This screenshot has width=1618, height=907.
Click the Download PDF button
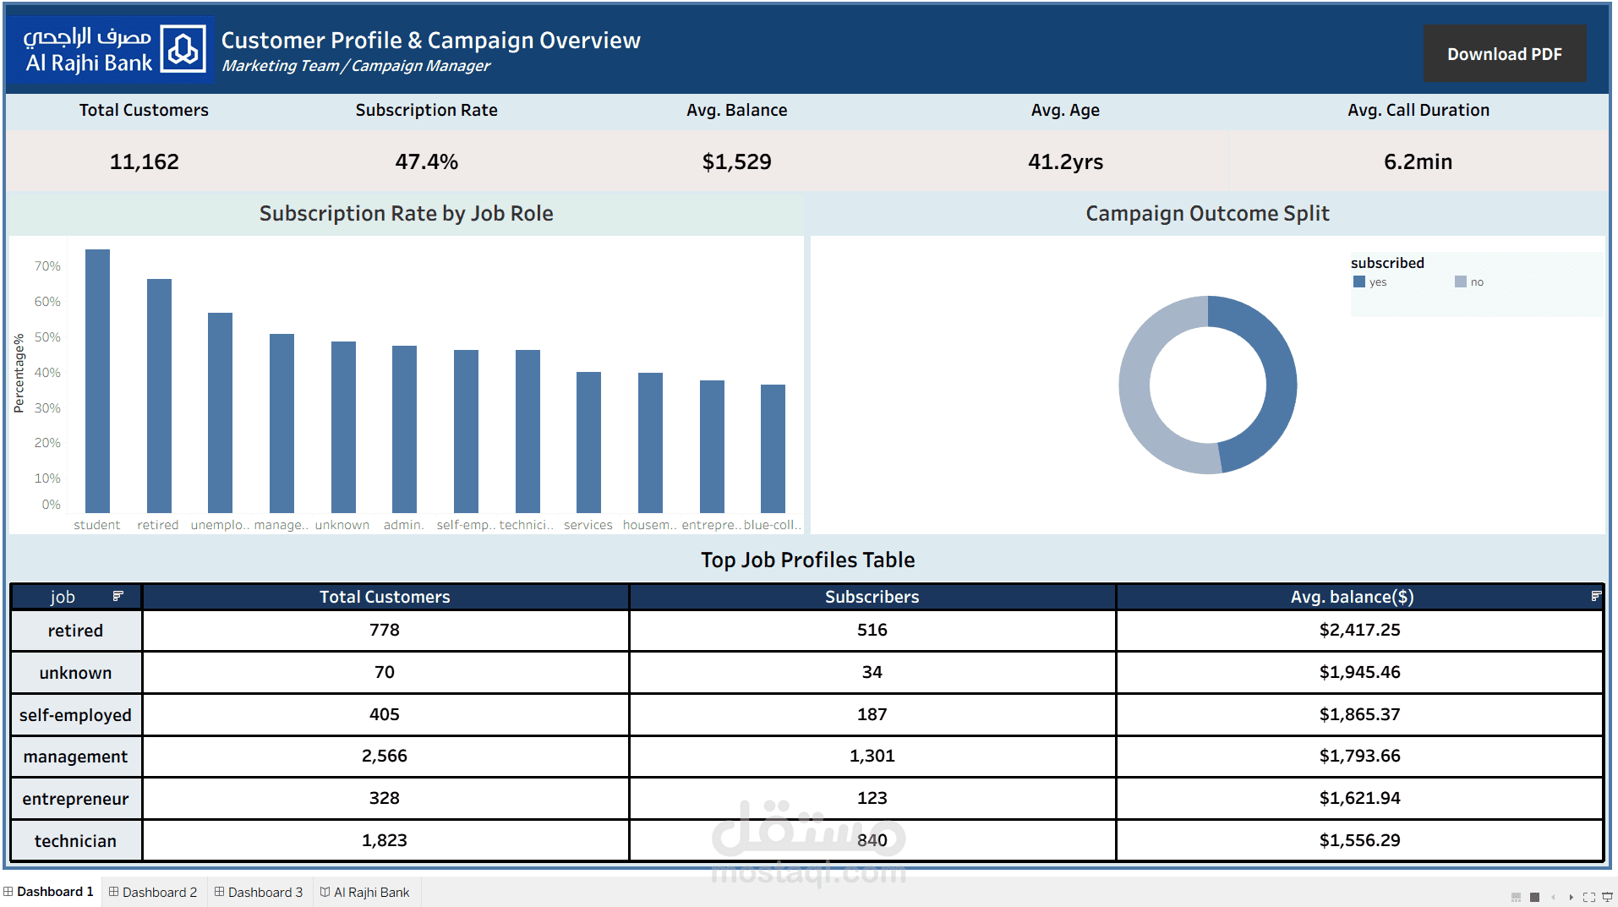point(1504,54)
